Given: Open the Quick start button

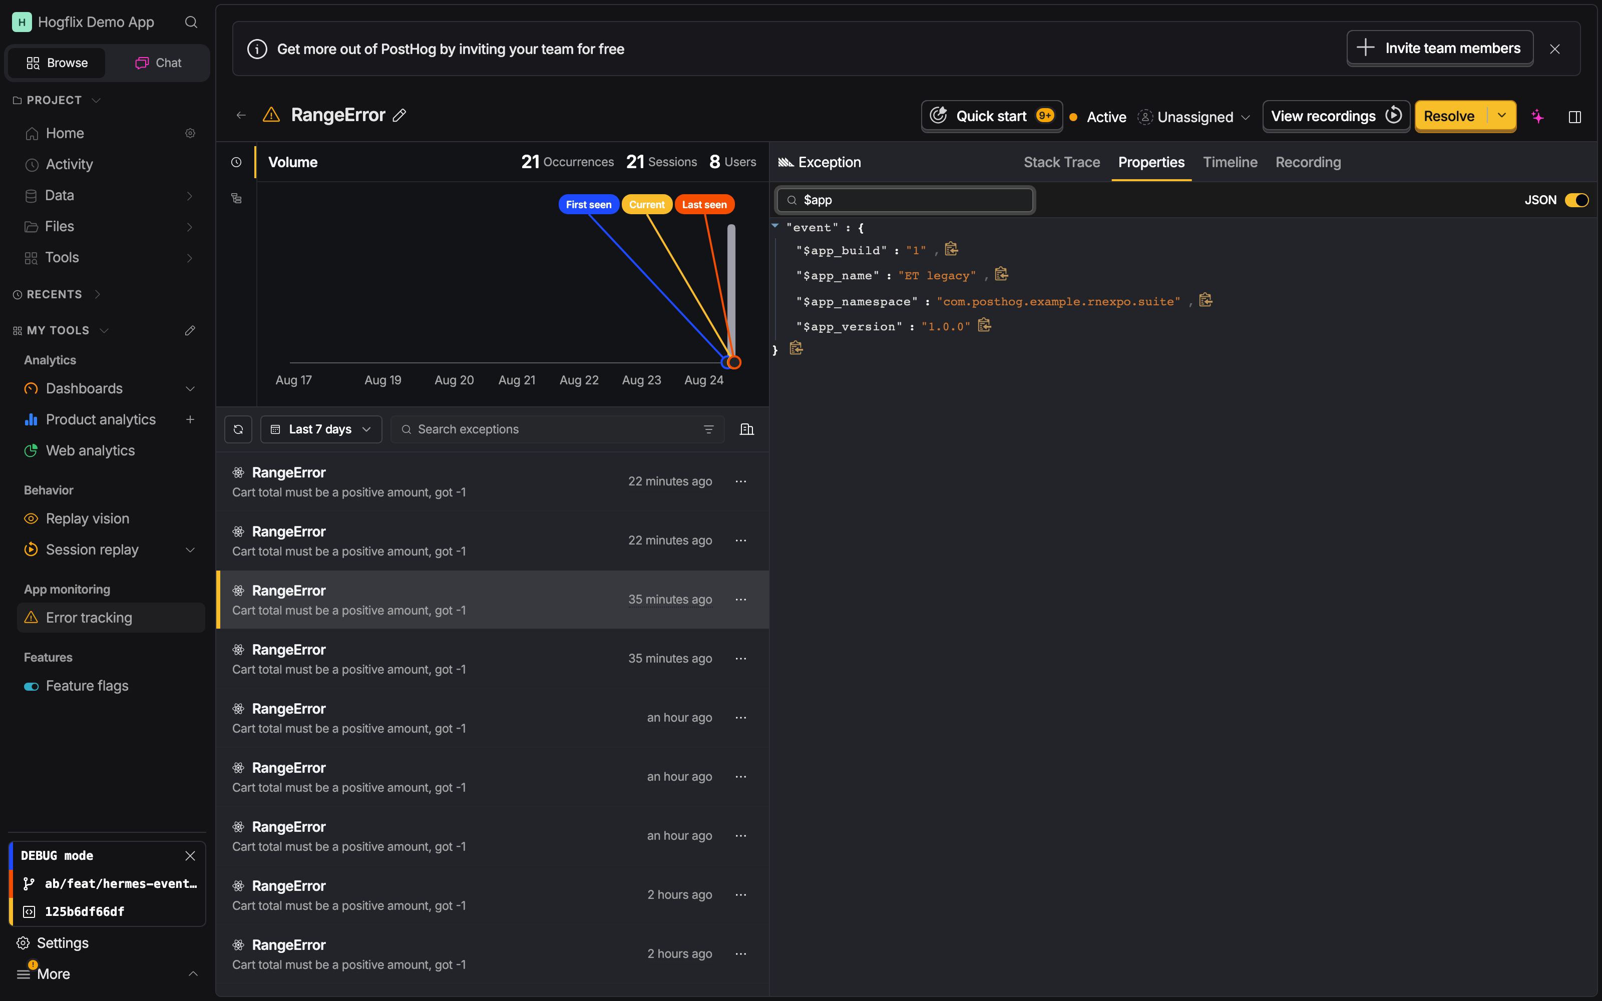Looking at the screenshot, I should pyautogui.click(x=992, y=116).
